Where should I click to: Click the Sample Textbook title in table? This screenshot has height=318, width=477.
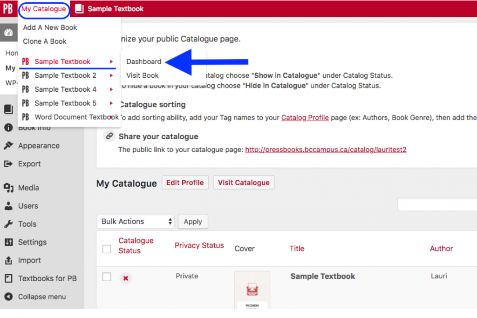323,277
